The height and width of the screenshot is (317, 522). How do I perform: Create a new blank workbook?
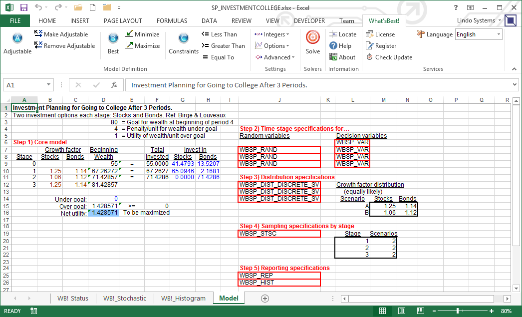point(92,7)
